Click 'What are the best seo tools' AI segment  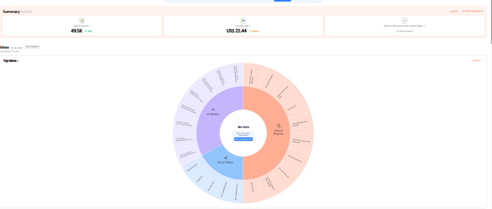click(188, 154)
